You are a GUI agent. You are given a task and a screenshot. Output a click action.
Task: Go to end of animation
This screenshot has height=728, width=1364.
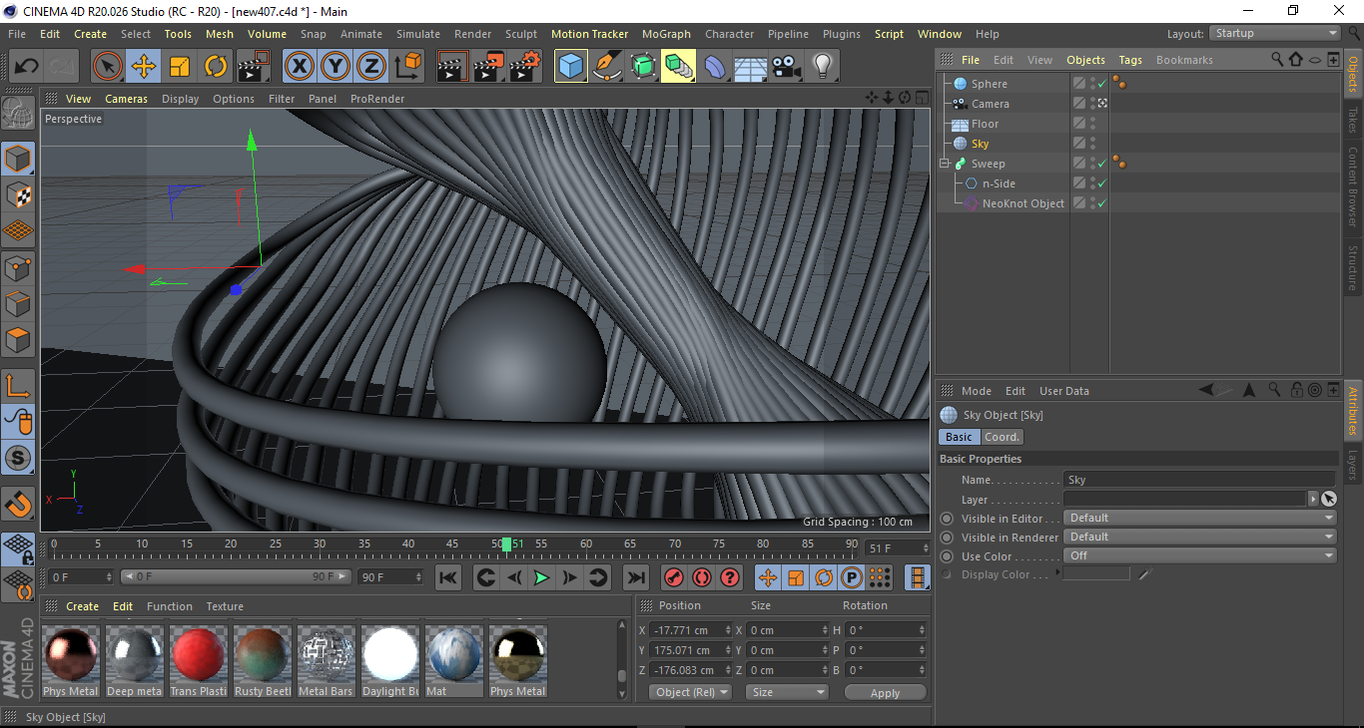coord(635,577)
